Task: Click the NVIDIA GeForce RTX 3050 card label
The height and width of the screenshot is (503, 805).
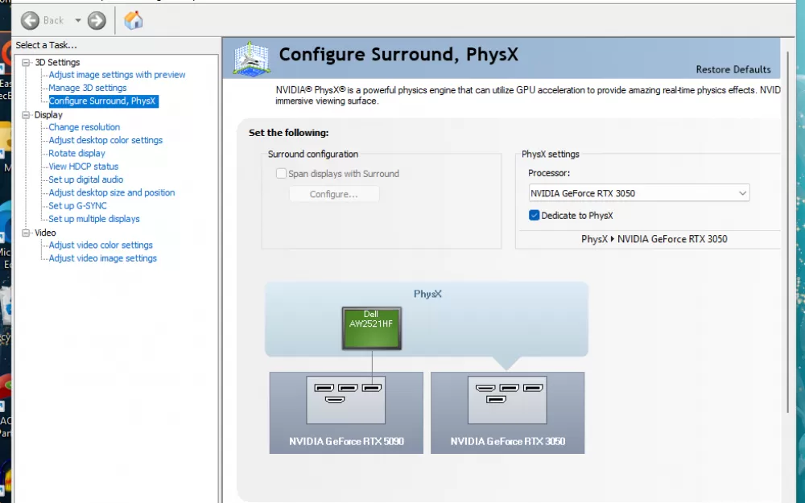Action: point(508,441)
